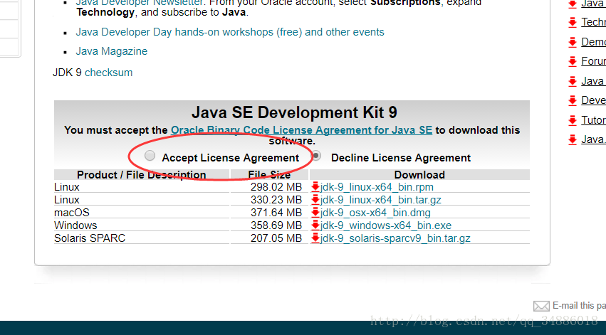The width and height of the screenshot is (606, 335).
Task: Open sidebar link starting with Demo
Action: pos(594,42)
